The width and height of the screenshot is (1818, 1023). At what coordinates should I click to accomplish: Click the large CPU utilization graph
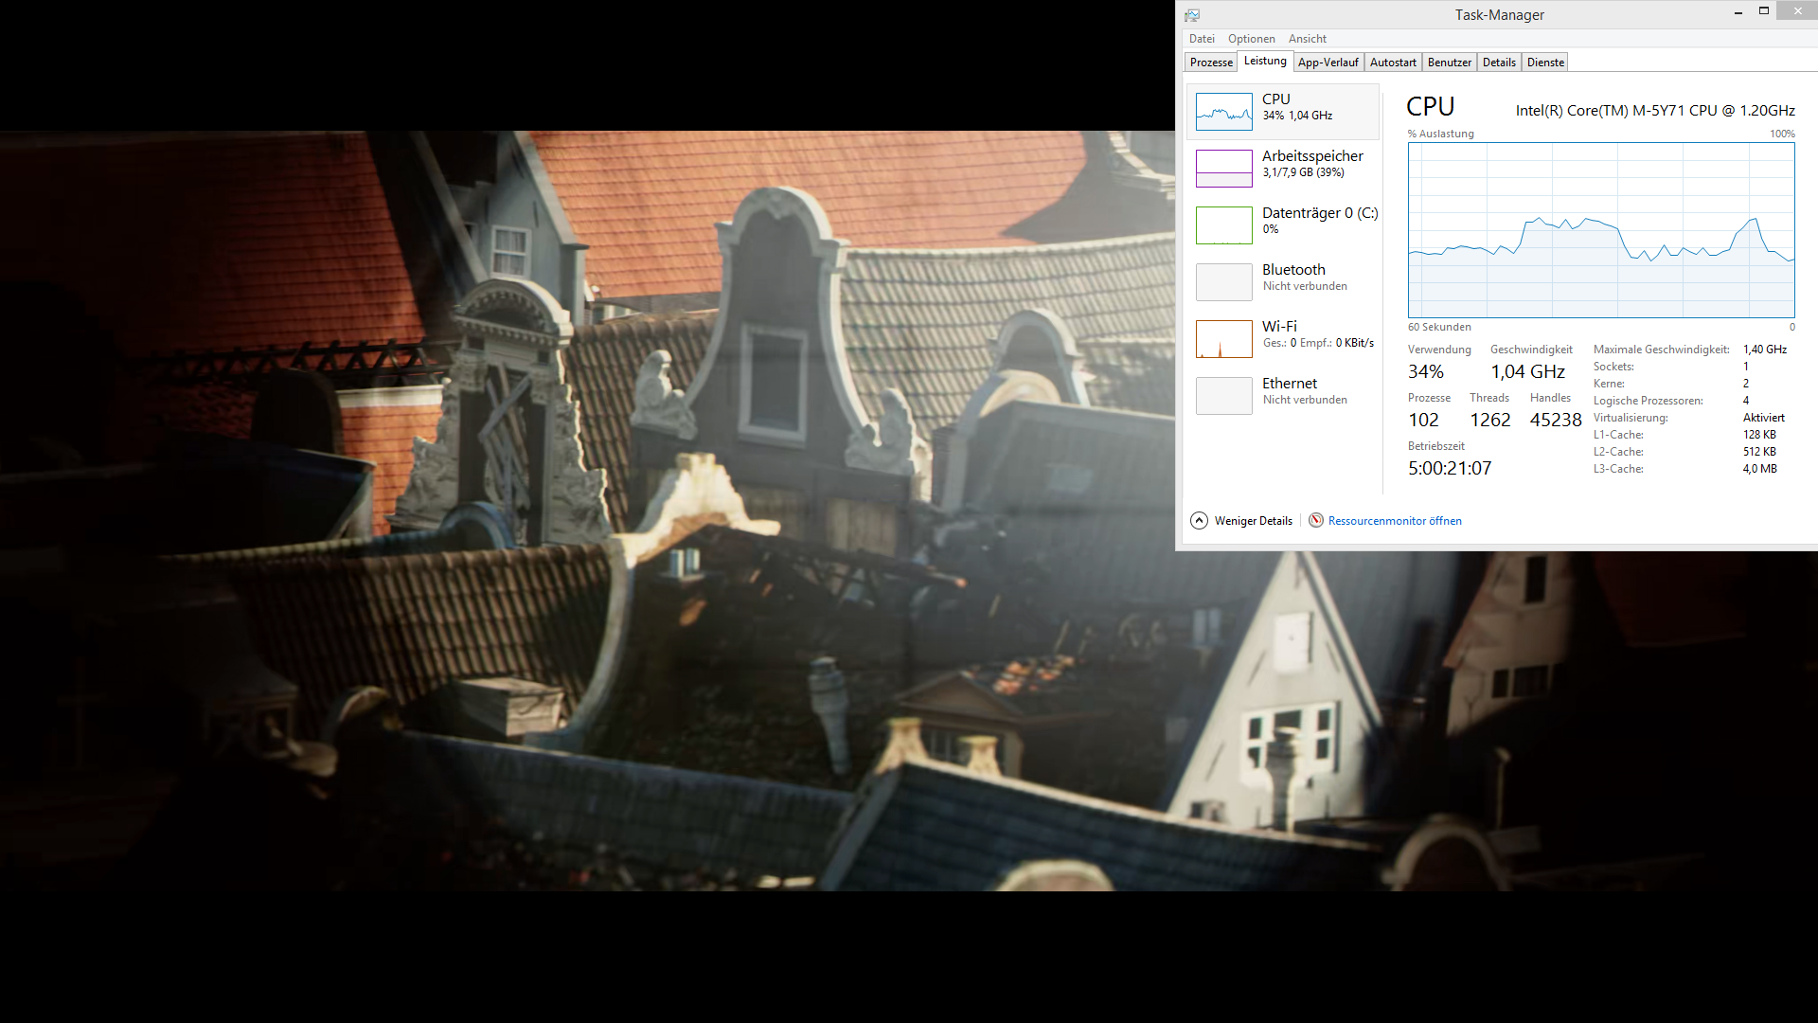pyautogui.click(x=1600, y=230)
